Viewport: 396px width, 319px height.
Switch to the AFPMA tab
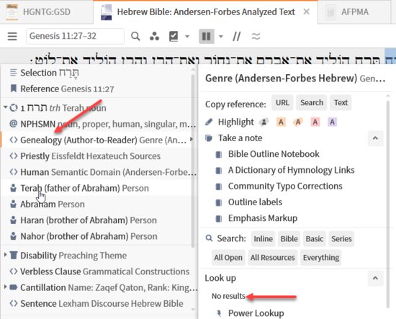point(355,12)
